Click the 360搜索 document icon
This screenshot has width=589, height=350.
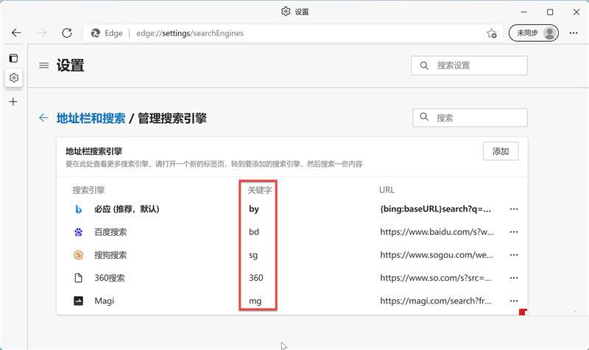pyautogui.click(x=78, y=278)
